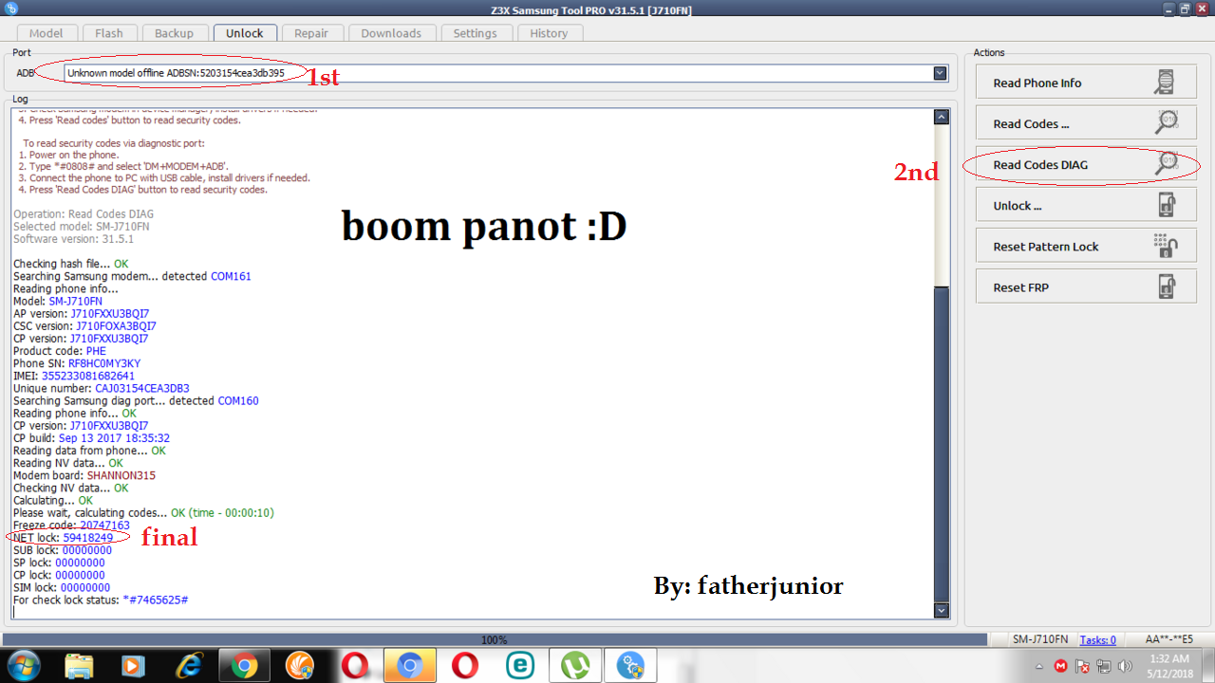Click the Reset Pattern Lock button
The image size is (1215, 683).
tap(1086, 246)
